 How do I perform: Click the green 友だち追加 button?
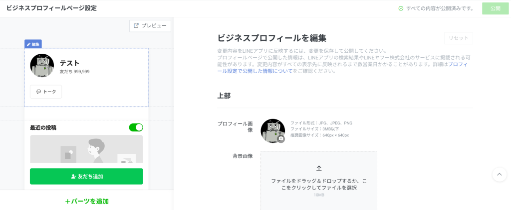point(86,177)
